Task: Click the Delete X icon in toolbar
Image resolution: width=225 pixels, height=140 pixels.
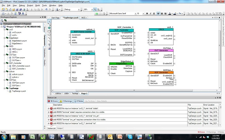Action: click(x=42, y=10)
